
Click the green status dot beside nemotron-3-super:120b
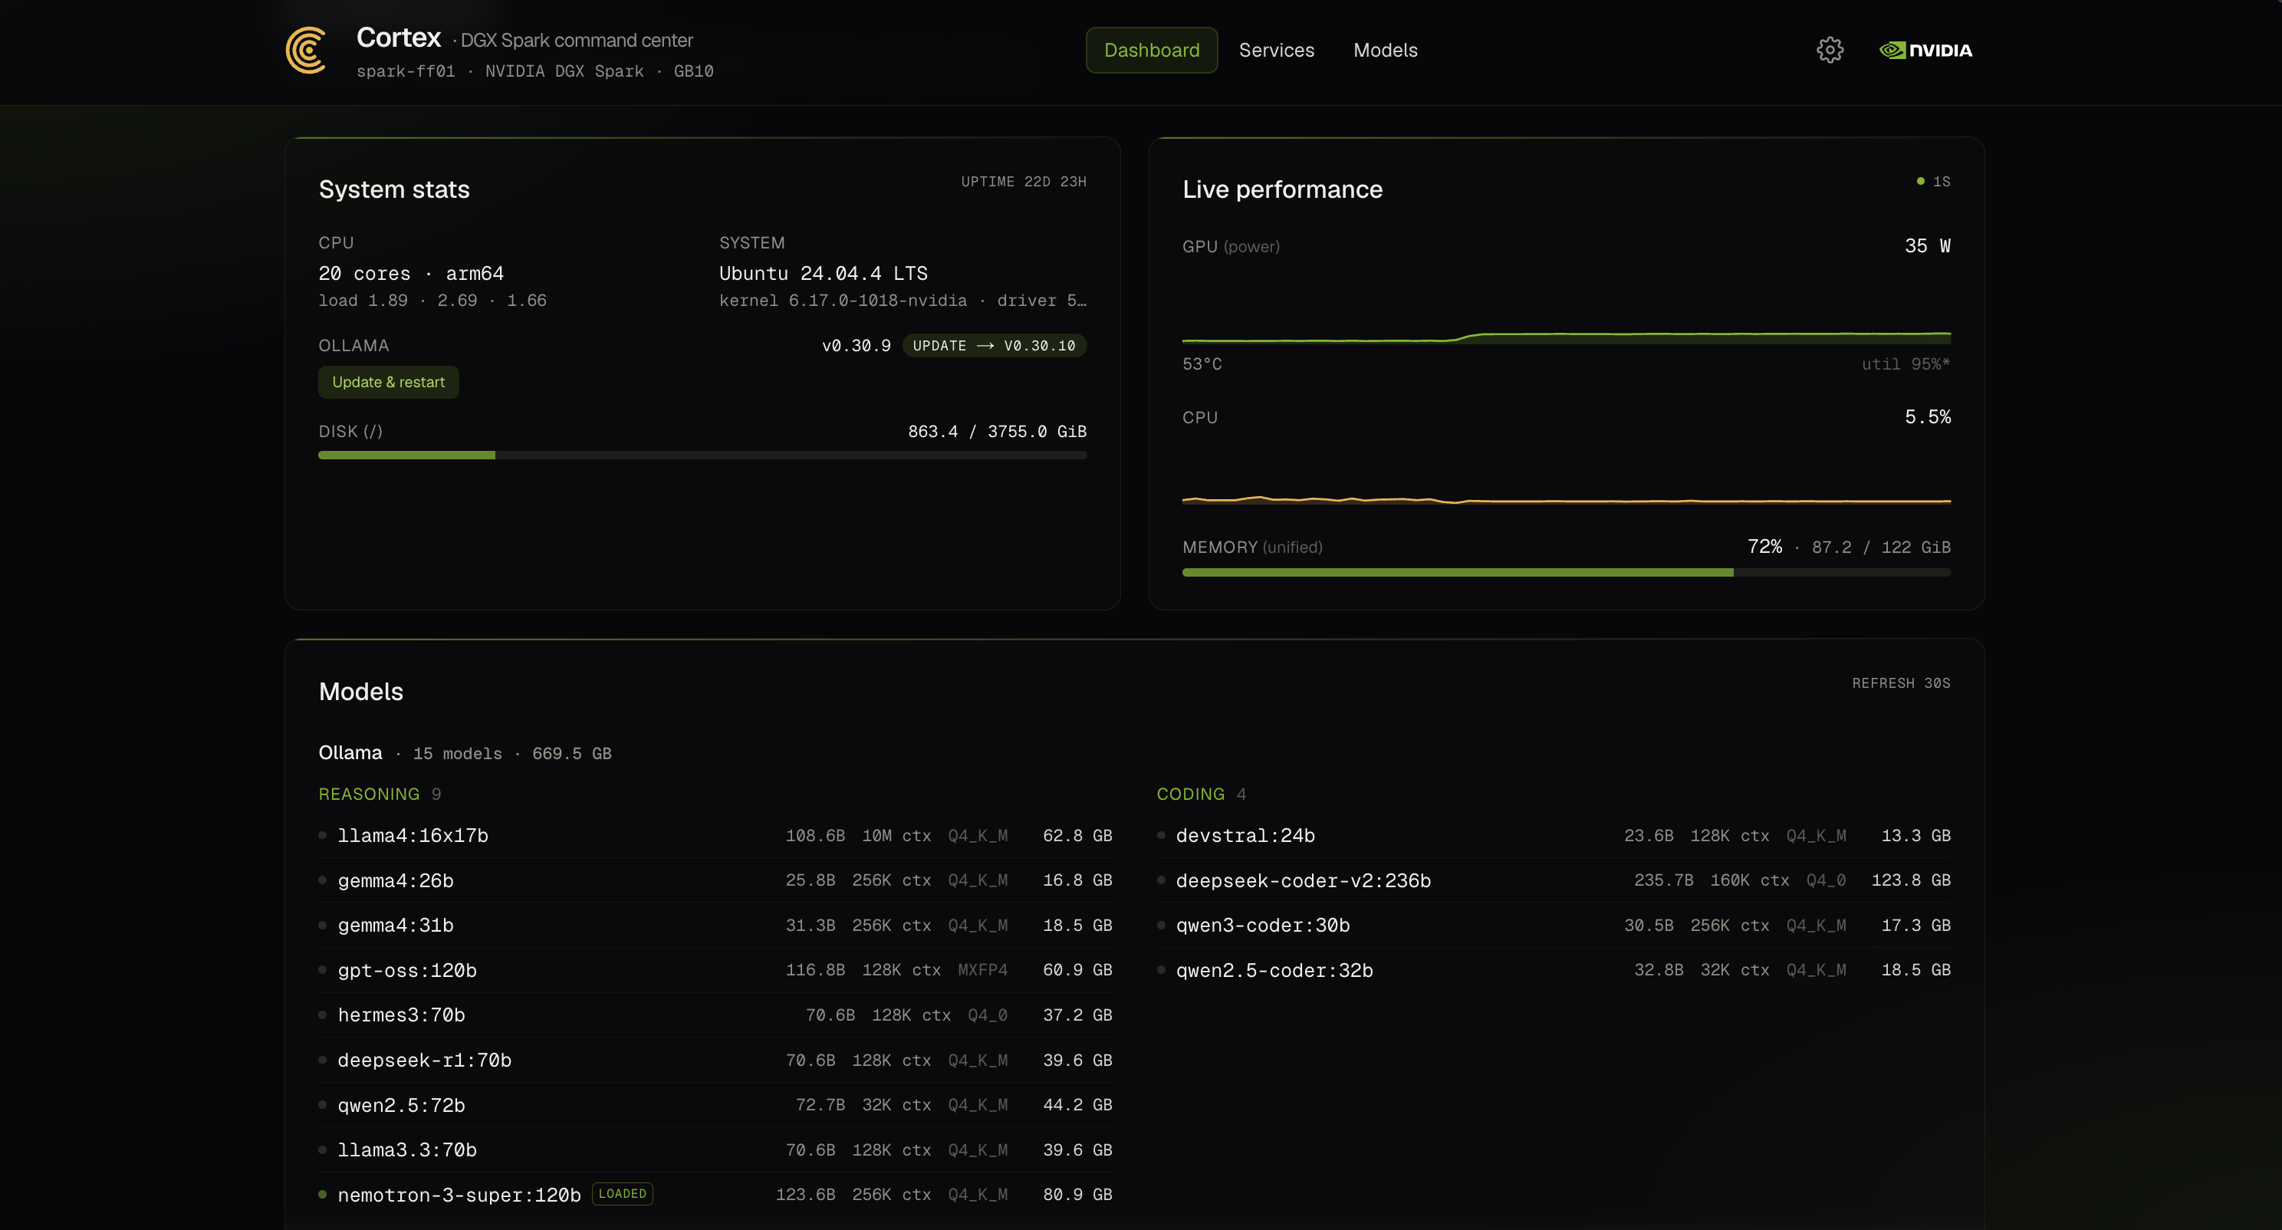coord(323,1195)
